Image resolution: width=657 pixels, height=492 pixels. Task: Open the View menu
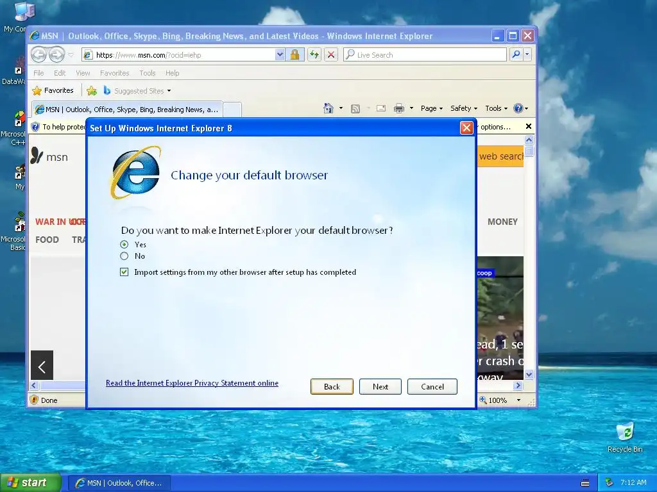coord(83,73)
